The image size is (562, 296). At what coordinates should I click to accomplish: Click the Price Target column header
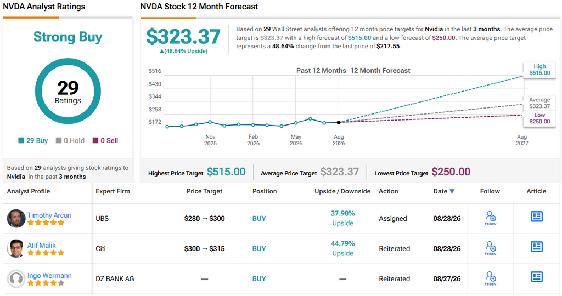tap(204, 191)
